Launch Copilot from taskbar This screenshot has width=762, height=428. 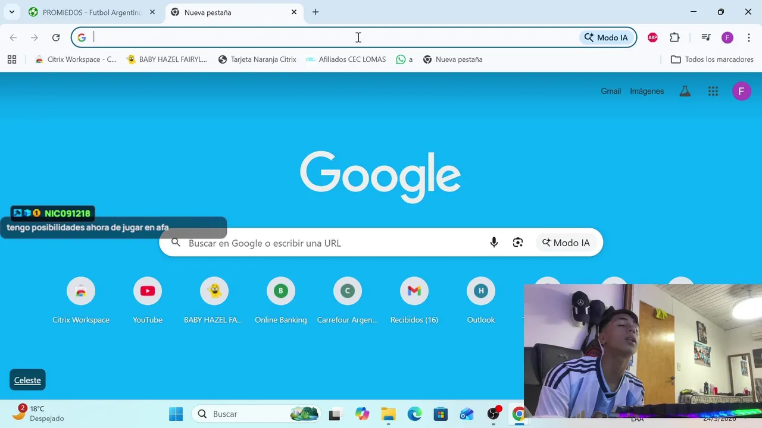(x=362, y=414)
